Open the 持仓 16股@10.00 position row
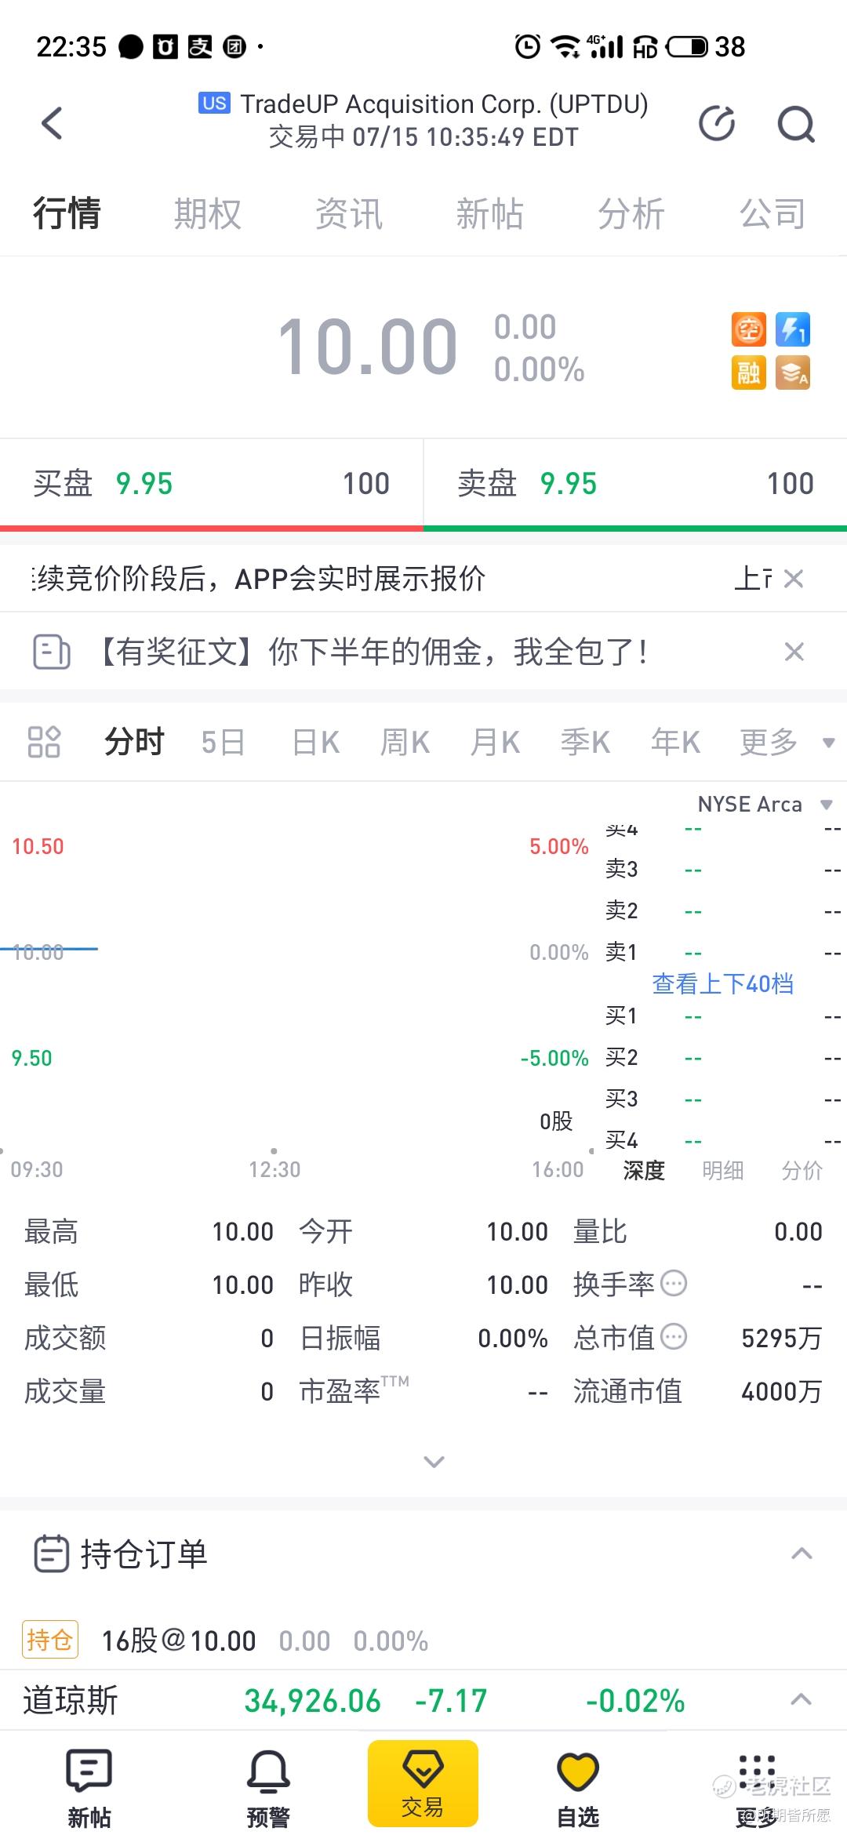Image resolution: width=847 pixels, height=1835 pixels. tap(423, 1641)
